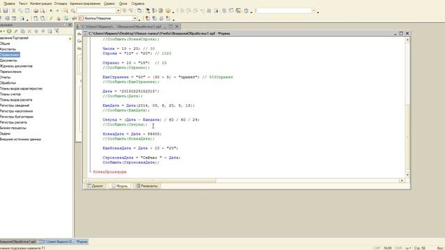Image resolution: width=445 pixels, height=250 pixels.
Task: Select Задачи in configuration tree
Action: pos(5,133)
